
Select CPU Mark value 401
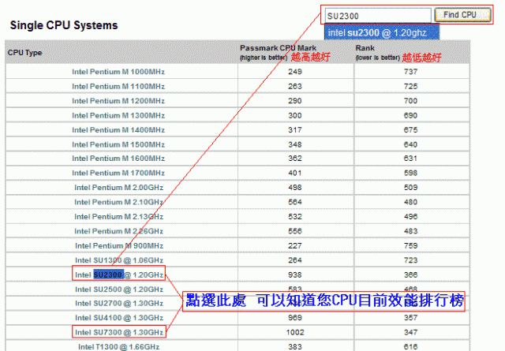(295, 173)
